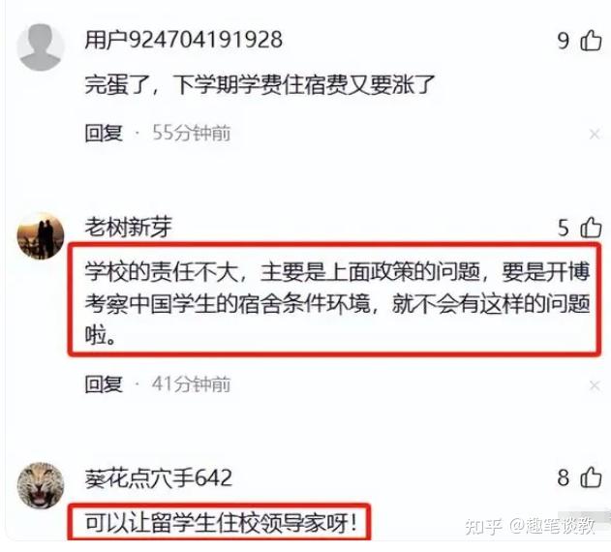Click the 知乎 @趣笔谈教 watermark
This screenshot has height=552, width=611.
[x=530, y=526]
